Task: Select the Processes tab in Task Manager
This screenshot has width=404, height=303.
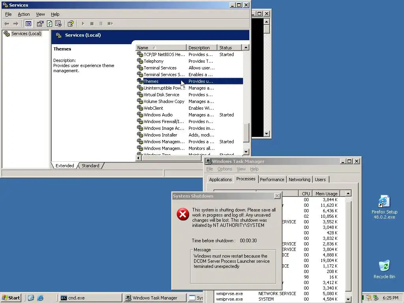Action: pos(246,179)
